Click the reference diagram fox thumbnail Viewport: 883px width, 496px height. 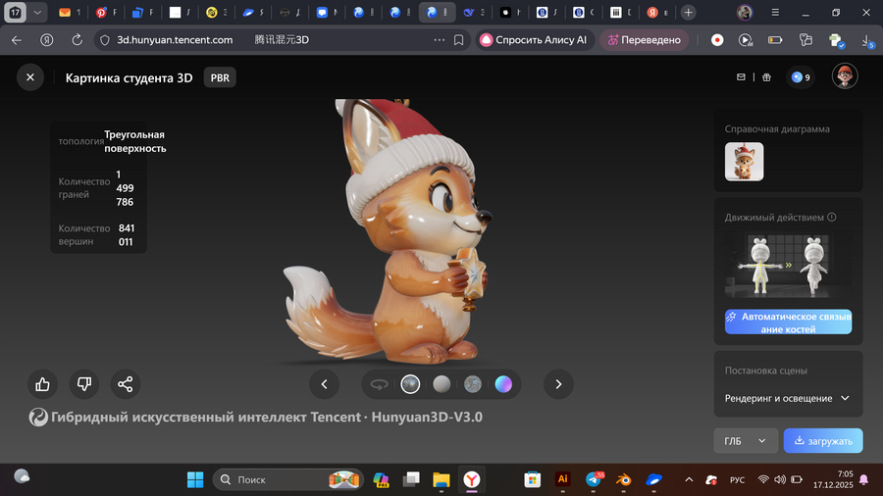tap(744, 162)
